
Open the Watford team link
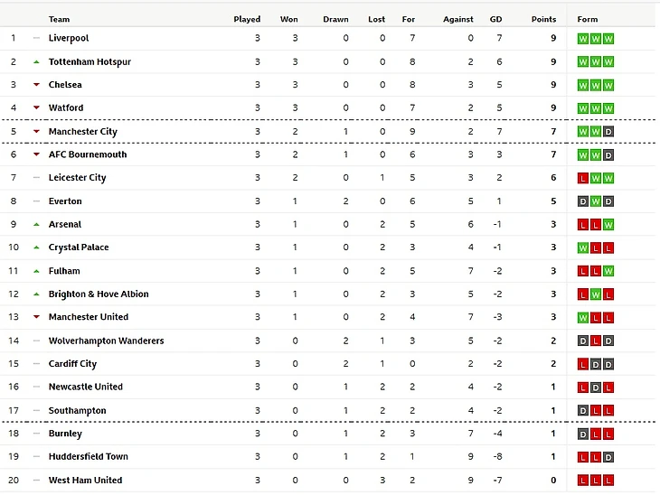(x=66, y=107)
